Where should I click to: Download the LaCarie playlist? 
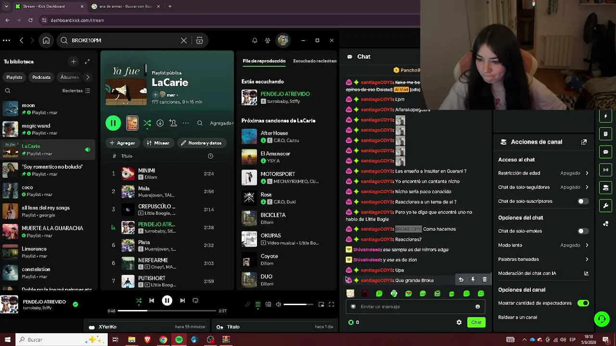pyautogui.click(x=160, y=123)
